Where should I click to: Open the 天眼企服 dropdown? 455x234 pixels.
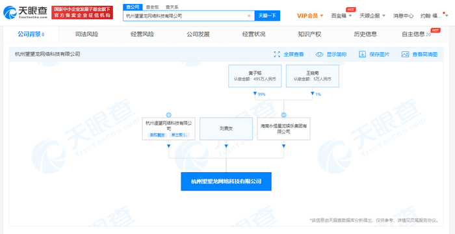(372, 16)
